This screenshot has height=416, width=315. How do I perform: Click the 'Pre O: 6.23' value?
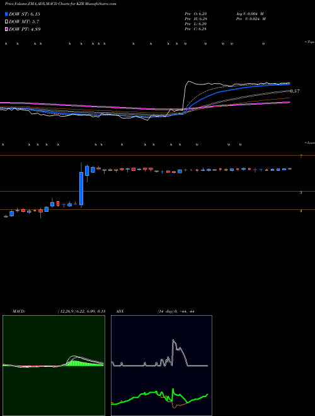(196, 14)
